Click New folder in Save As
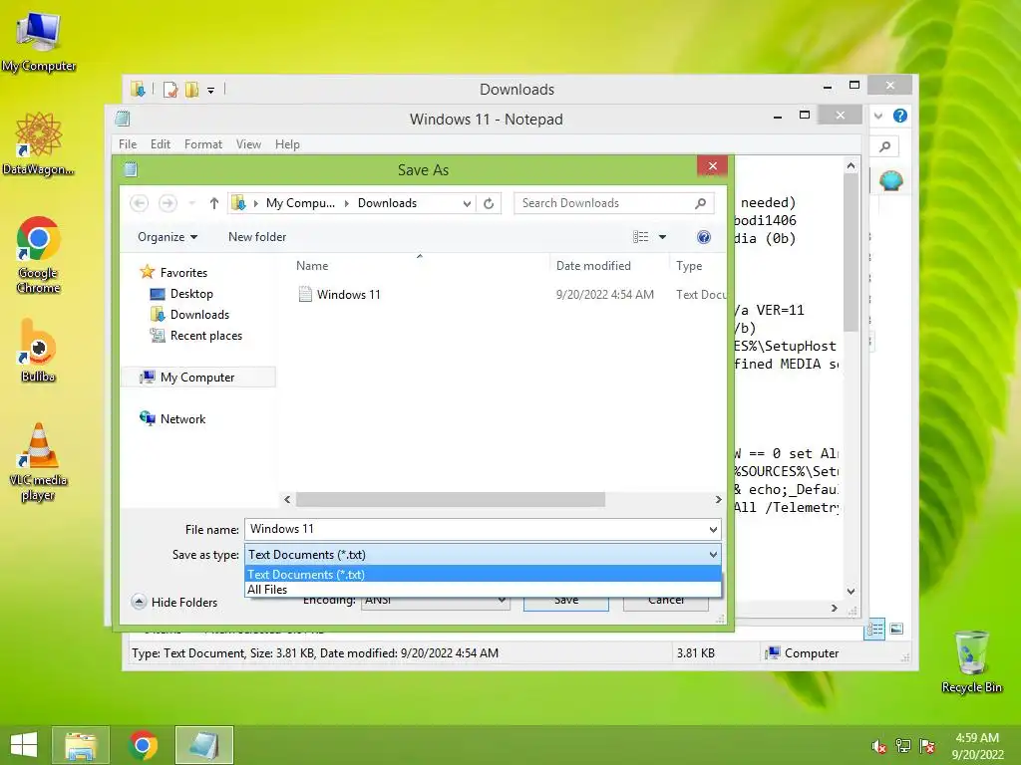This screenshot has height=765, width=1021. 257,237
